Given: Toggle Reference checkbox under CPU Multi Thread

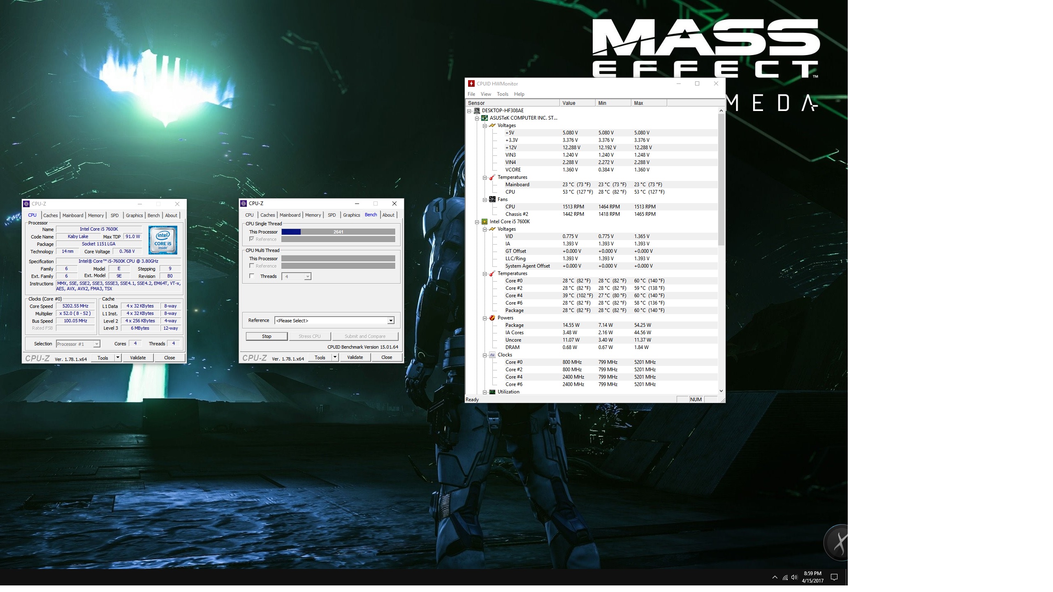Looking at the screenshot, I should click(252, 266).
